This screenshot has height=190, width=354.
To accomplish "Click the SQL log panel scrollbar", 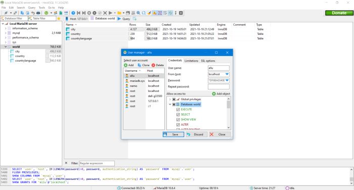I will click(x=351, y=176).
